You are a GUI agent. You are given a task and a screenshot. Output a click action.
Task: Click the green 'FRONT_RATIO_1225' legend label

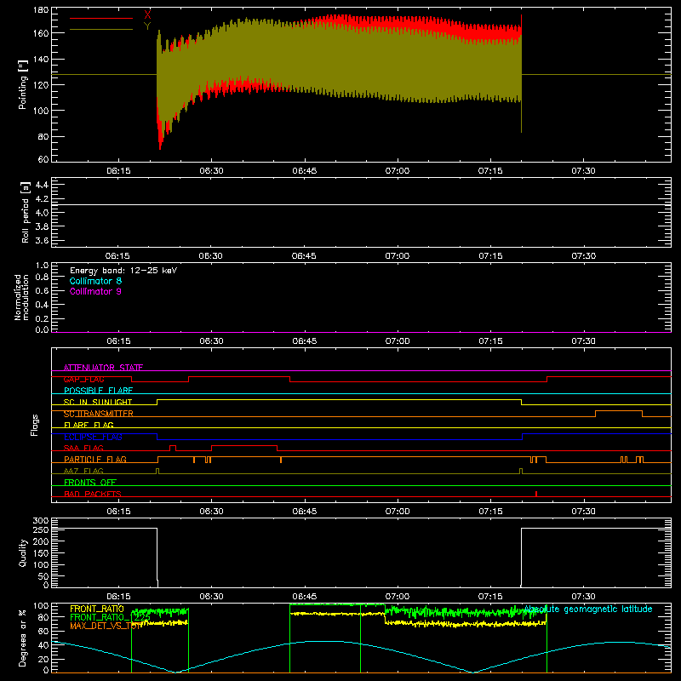[111, 617]
